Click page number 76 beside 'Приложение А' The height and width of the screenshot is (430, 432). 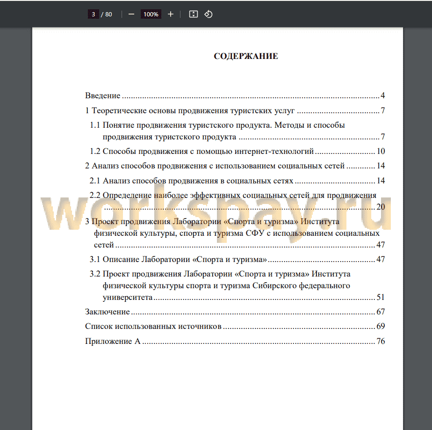click(381, 341)
